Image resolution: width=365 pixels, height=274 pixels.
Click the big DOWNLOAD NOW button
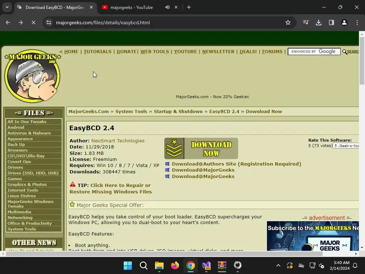[x=201, y=148]
